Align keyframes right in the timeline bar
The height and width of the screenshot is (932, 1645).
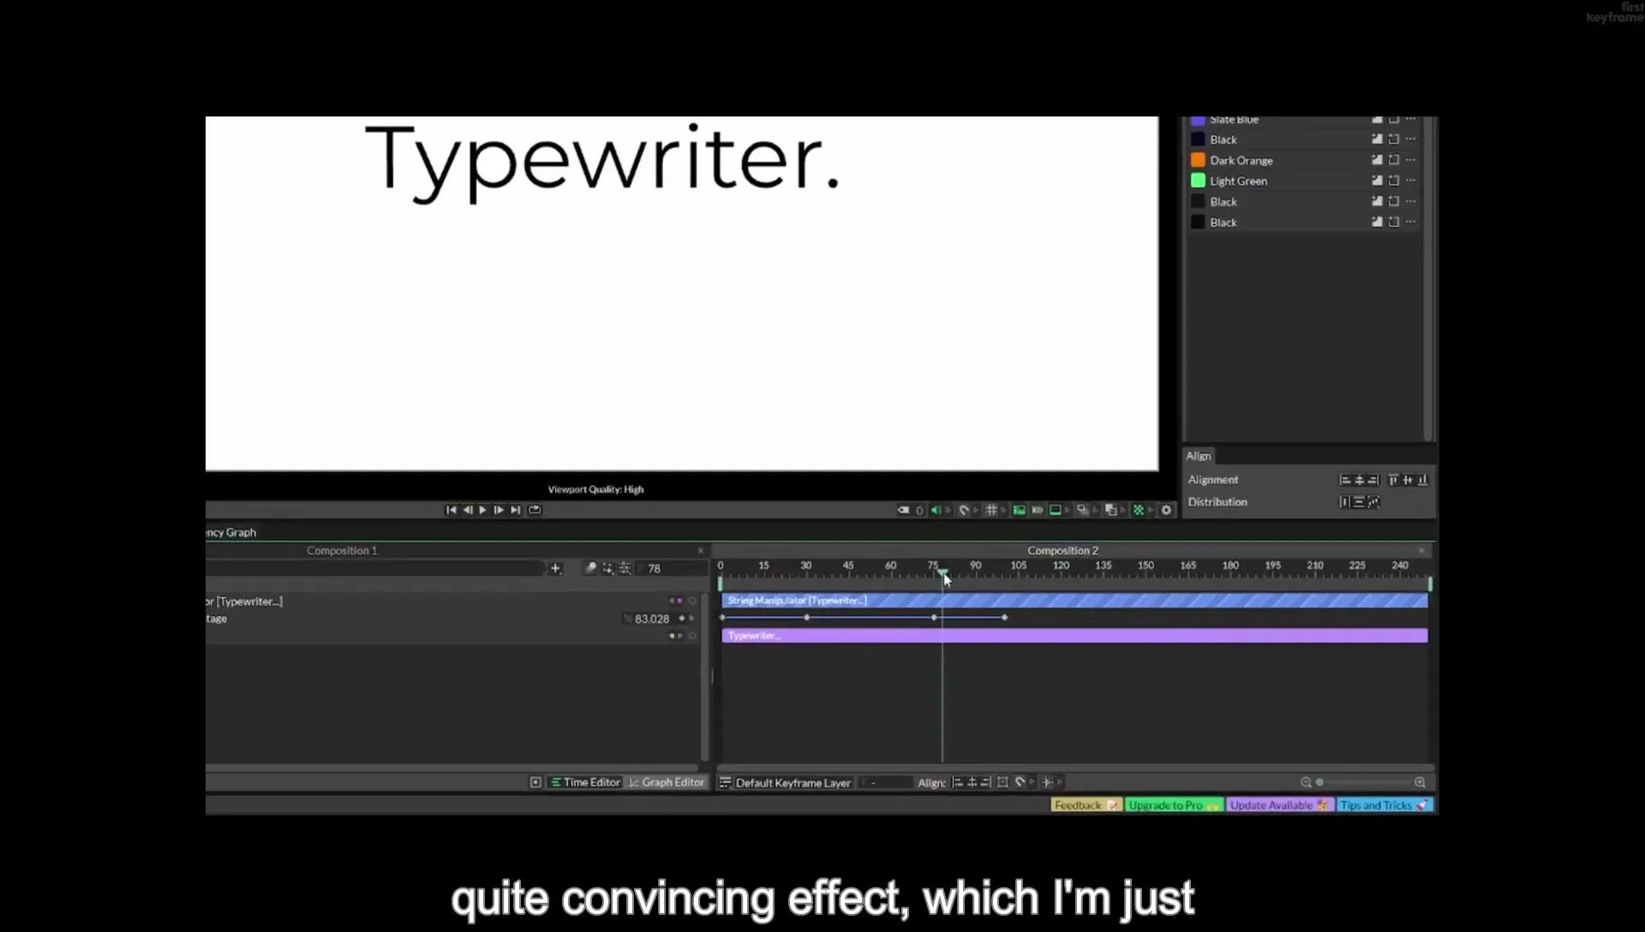click(985, 782)
